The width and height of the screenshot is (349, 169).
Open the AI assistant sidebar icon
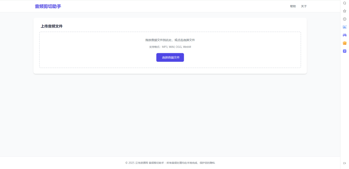[345, 27]
